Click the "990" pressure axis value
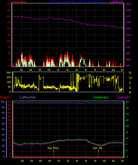This screenshot has width=138, height=165. point(128,47)
